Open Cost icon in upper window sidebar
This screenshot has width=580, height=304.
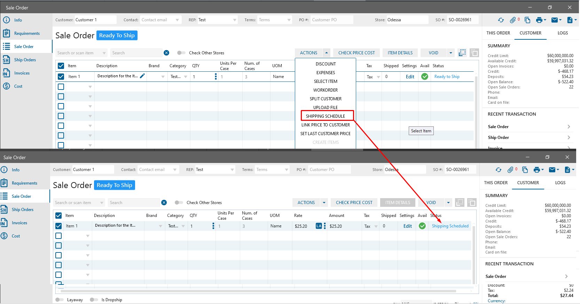point(6,86)
